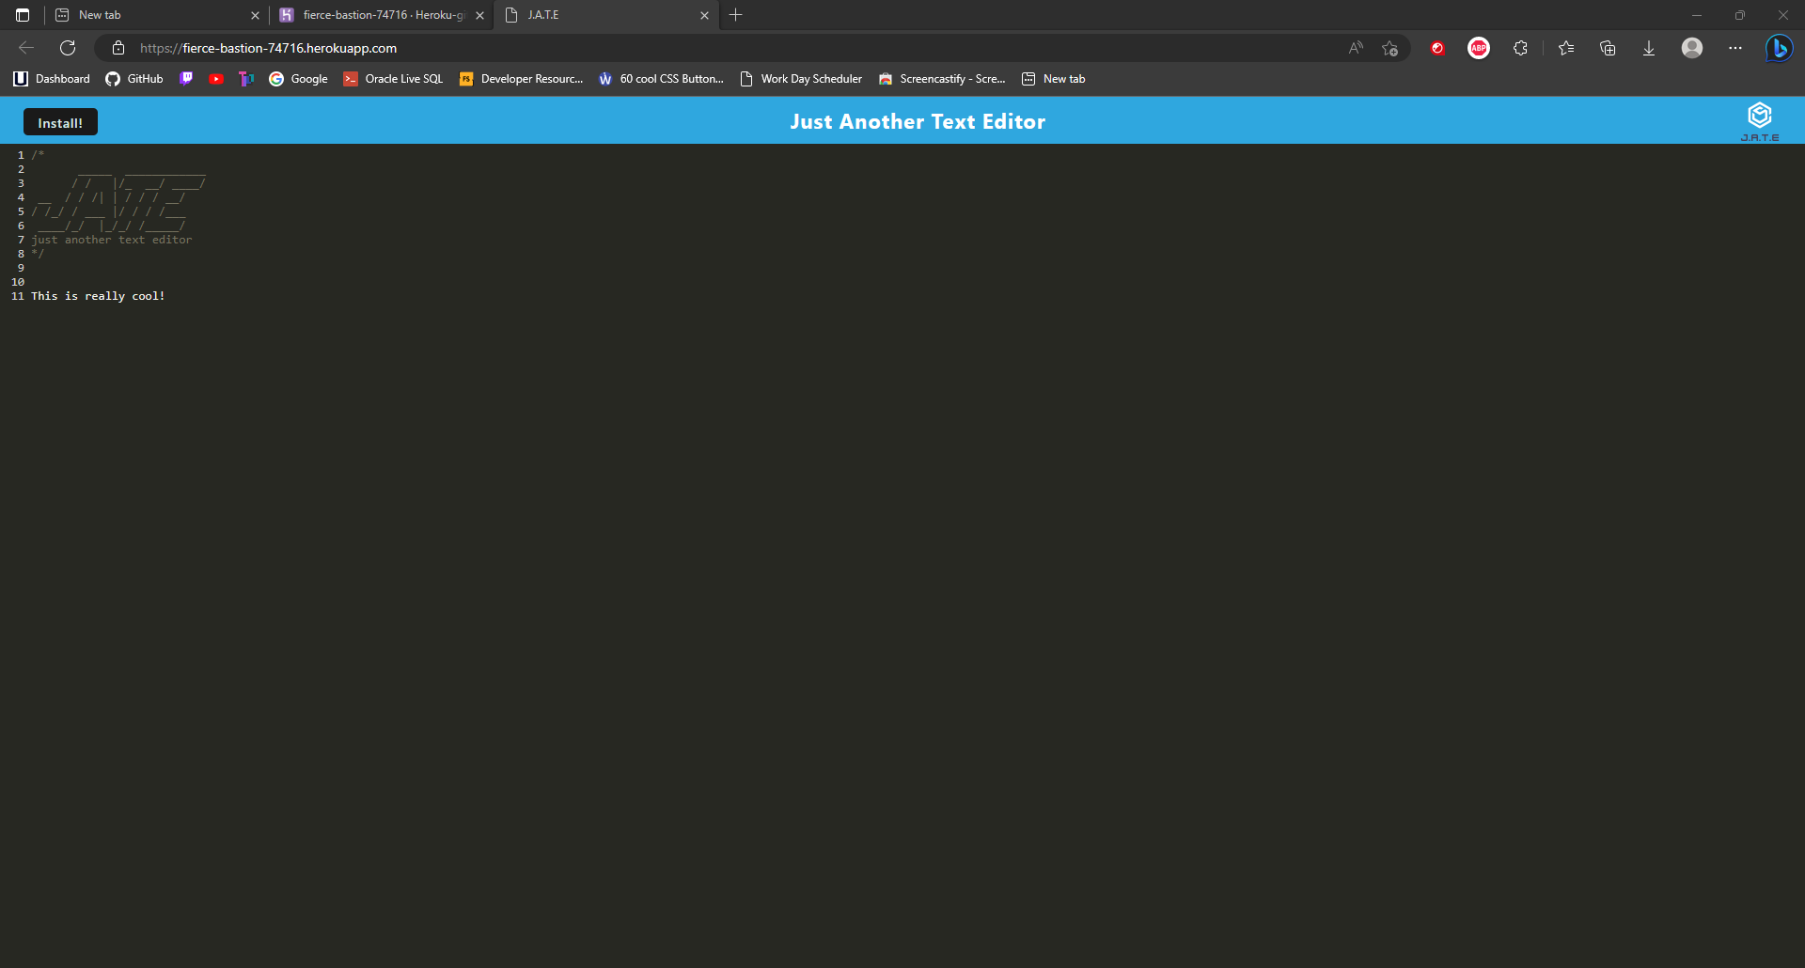Open the Favorites list icon
This screenshot has height=968, width=1805.
pos(1565,48)
